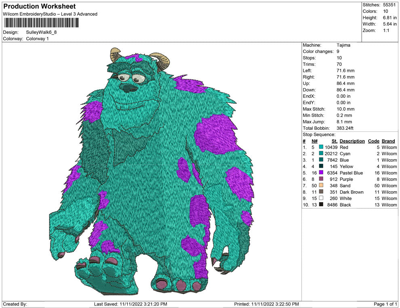Select the Pastel Blue thread swatch

(321, 173)
